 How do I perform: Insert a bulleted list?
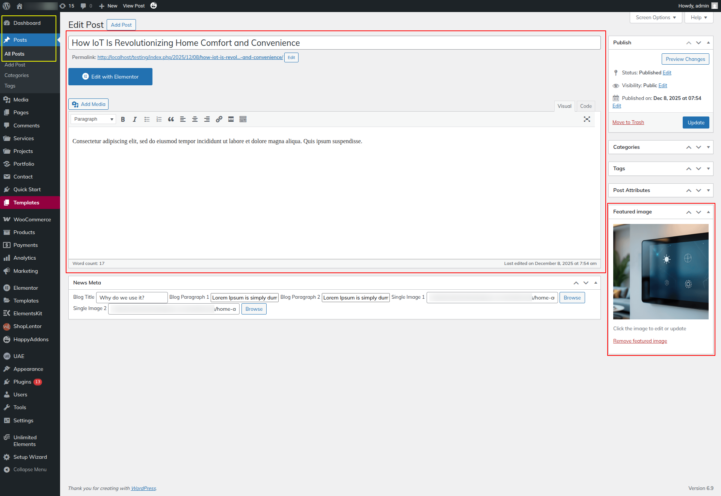(x=147, y=119)
